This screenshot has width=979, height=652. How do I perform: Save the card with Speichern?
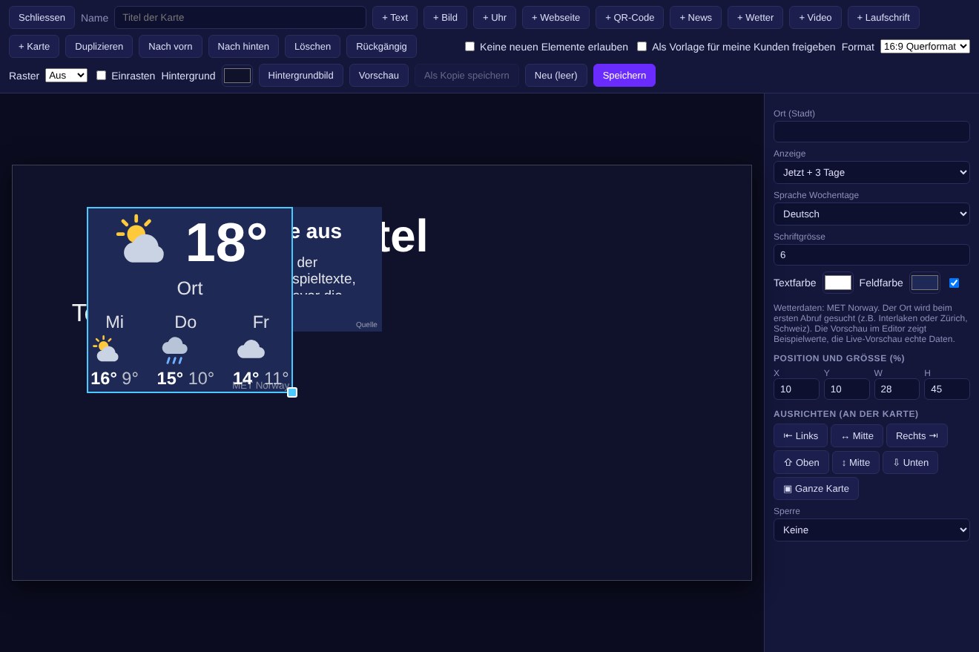(x=624, y=75)
